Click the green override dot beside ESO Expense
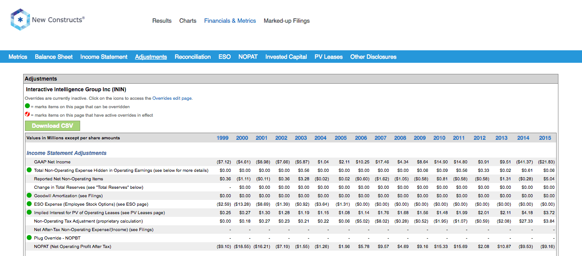The image size is (582, 256). coord(29,204)
